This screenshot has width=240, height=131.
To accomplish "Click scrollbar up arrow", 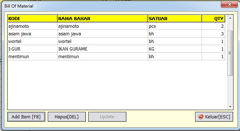I will tap(230, 18).
